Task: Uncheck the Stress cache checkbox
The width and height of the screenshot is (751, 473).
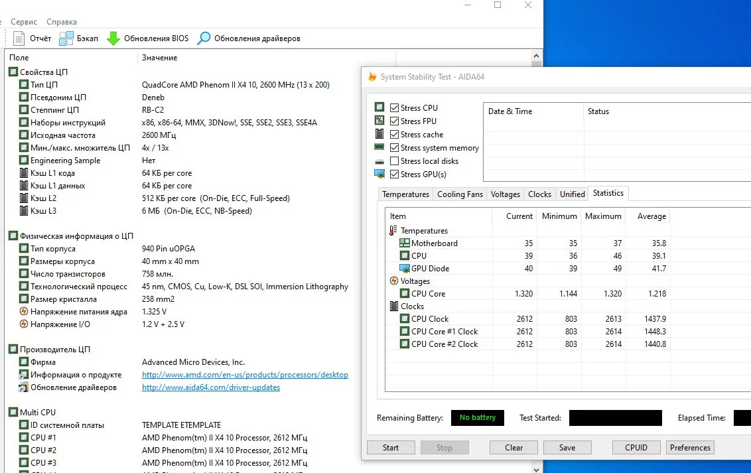Action: tap(395, 135)
